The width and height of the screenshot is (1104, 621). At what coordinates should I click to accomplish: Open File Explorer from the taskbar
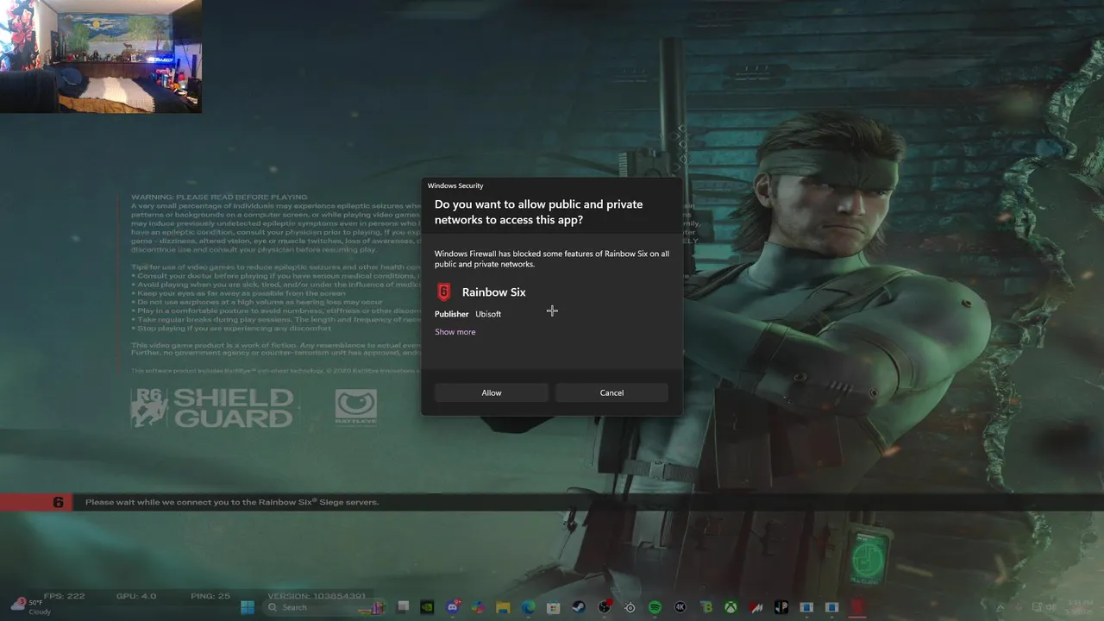(503, 607)
